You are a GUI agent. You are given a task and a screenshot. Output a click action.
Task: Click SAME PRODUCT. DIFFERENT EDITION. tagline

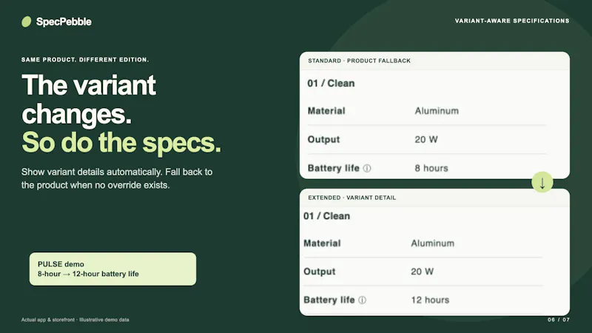click(x=85, y=60)
